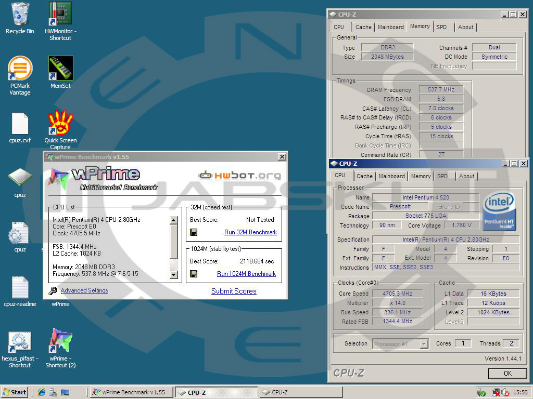Click the Clock: 4705.5 MHz line in CPU List
Viewport: 533px width, 399px height.
pos(77,233)
